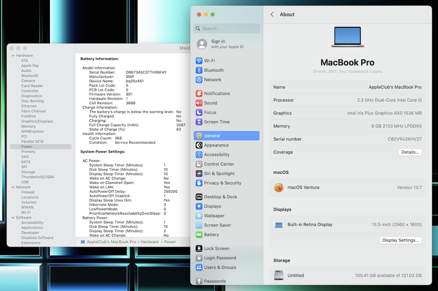Select Apple Pay in System Information
Viewport: 438px width, 291px height.
click(30, 66)
